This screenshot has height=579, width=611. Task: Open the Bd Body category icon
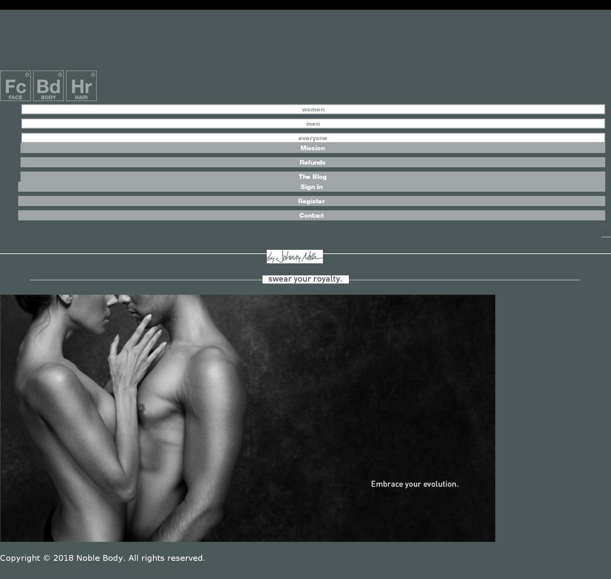49,86
